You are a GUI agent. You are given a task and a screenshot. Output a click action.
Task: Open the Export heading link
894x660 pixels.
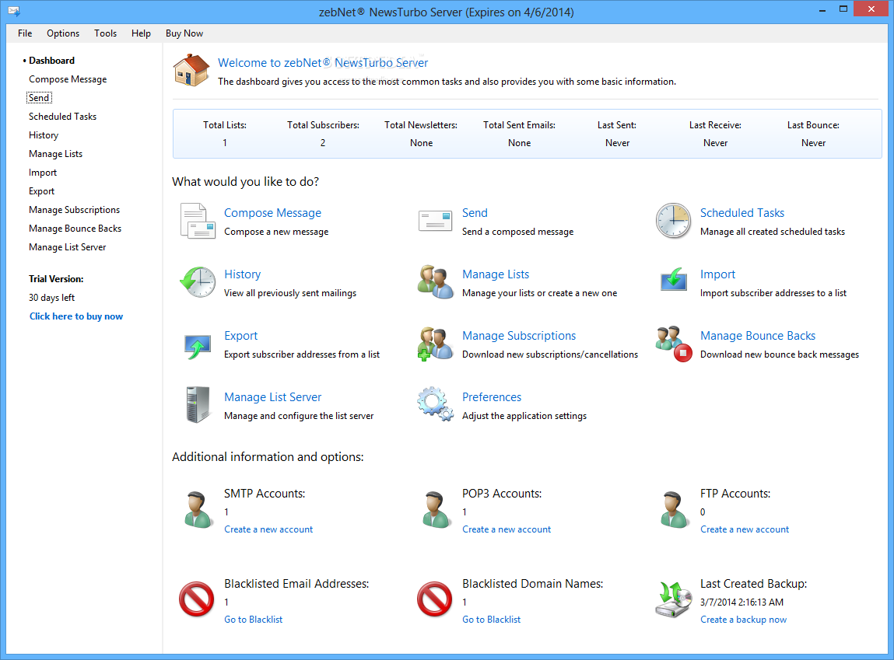(240, 336)
